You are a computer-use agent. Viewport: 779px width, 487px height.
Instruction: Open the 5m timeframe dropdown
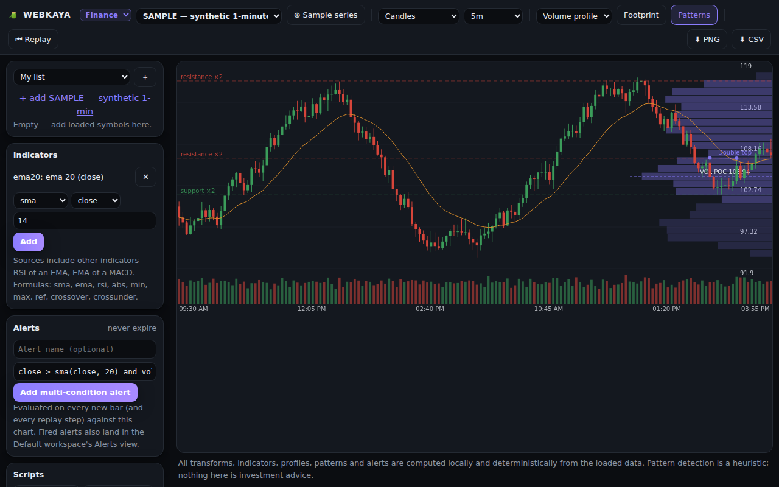[x=493, y=16]
